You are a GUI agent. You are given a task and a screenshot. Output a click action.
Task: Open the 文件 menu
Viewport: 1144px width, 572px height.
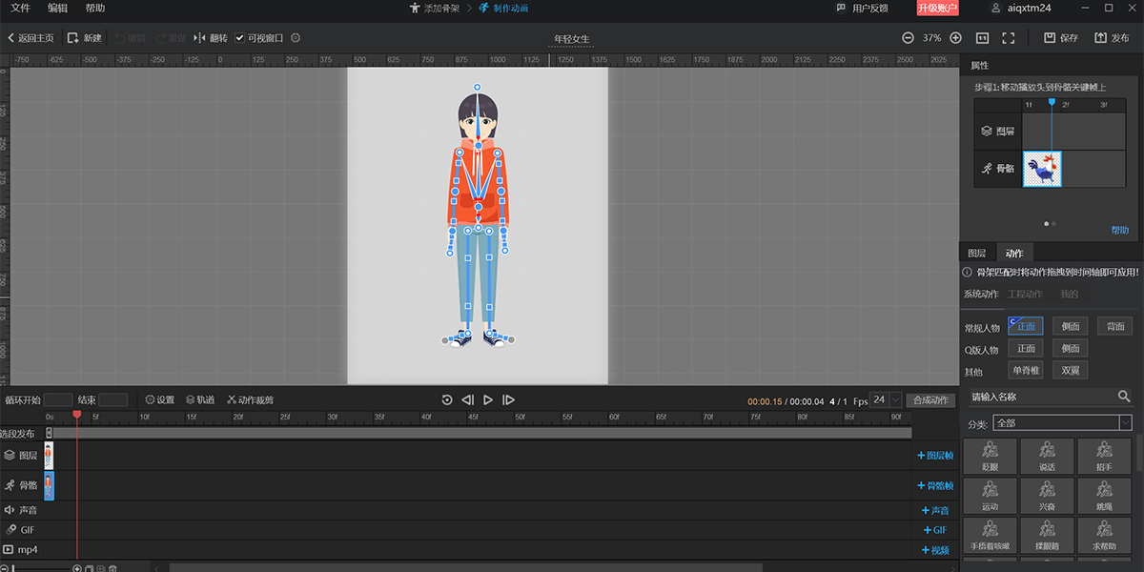coord(20,9)
